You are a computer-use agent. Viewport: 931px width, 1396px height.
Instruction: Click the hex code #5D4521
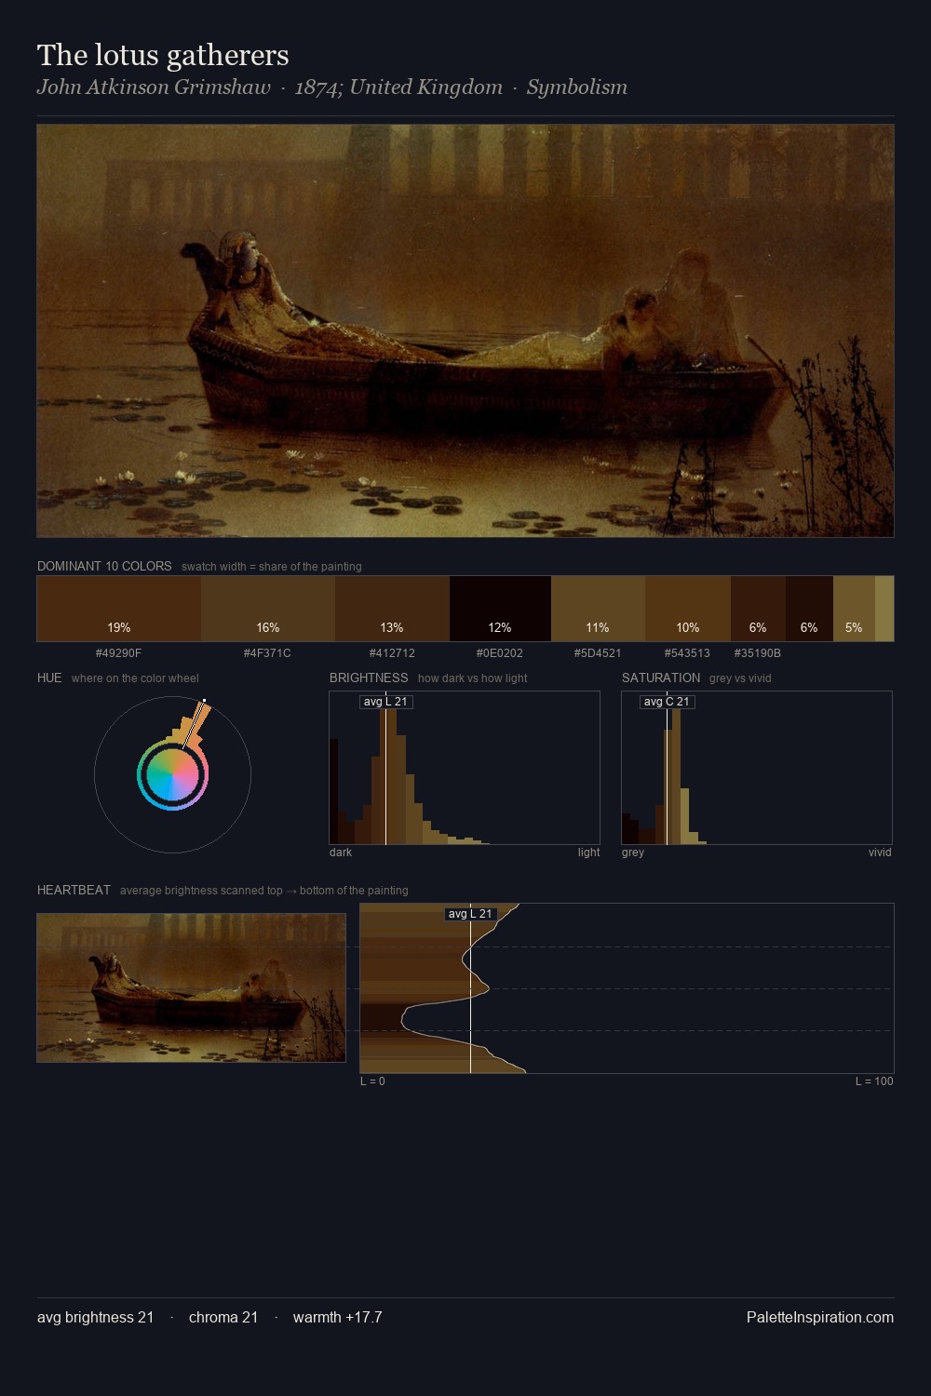coord(598,653)
